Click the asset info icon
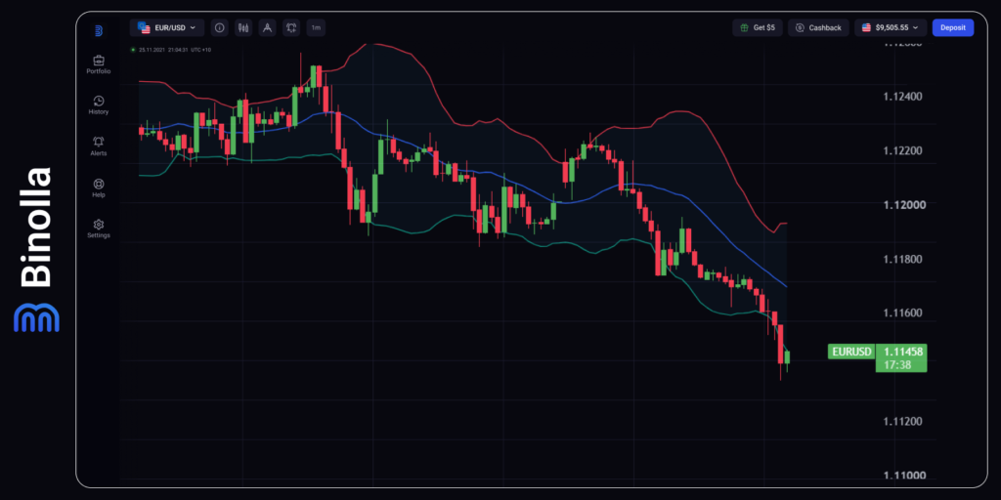The image size is (1001, 500). 219,27
